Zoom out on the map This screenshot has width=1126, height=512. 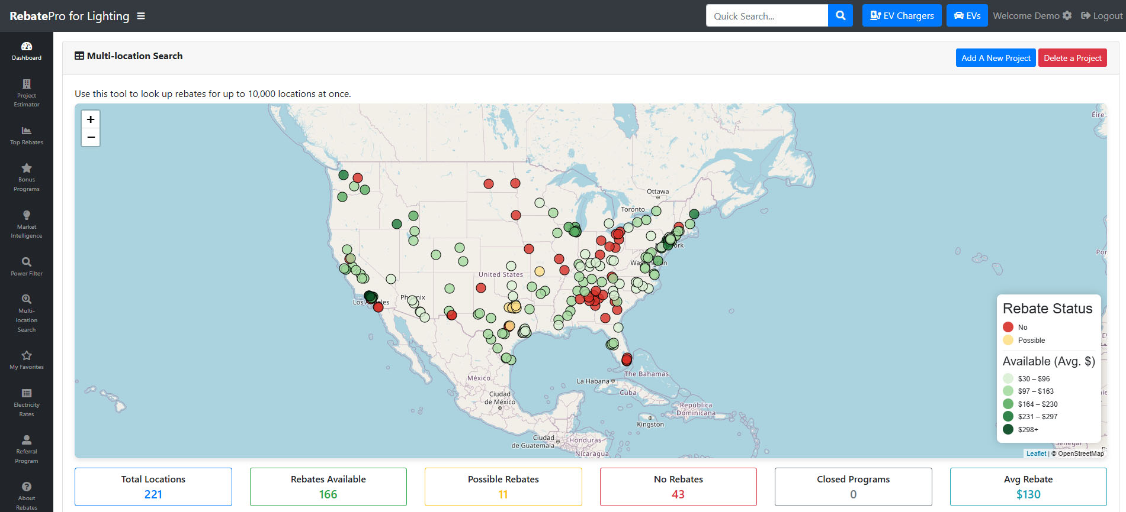[x=91, y=137]
